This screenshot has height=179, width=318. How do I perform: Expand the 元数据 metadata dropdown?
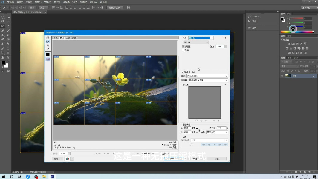[208, 80]
